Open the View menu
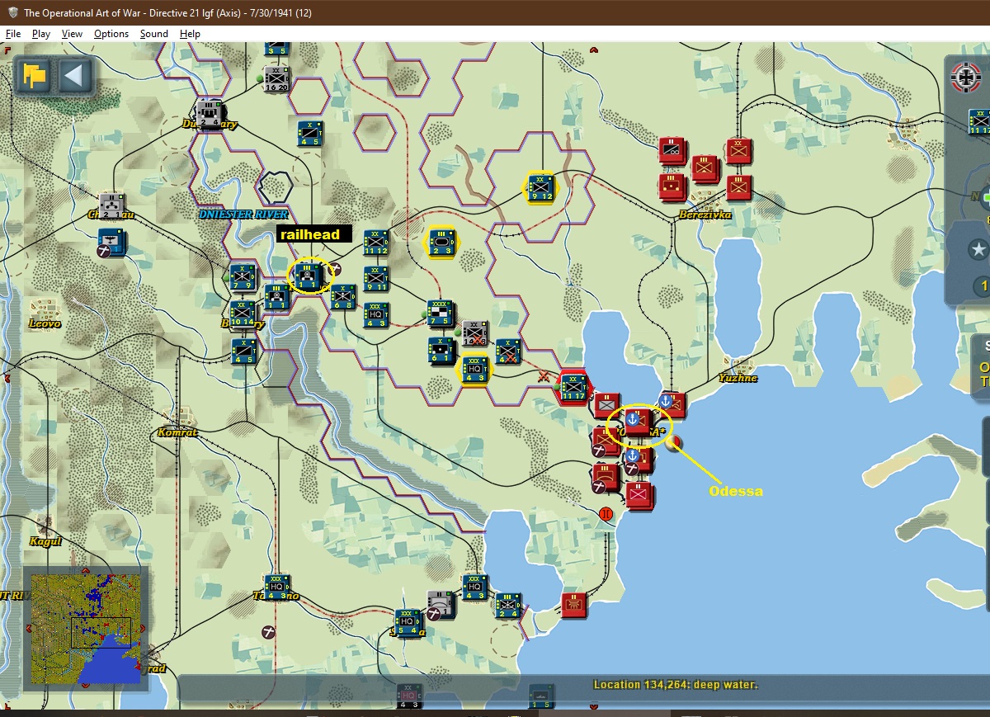Screen dimensions: 990x717 (73, 34)
